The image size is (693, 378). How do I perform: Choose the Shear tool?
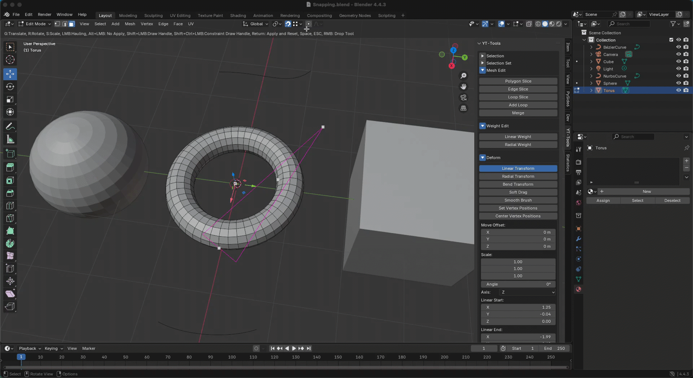[10, 294]
